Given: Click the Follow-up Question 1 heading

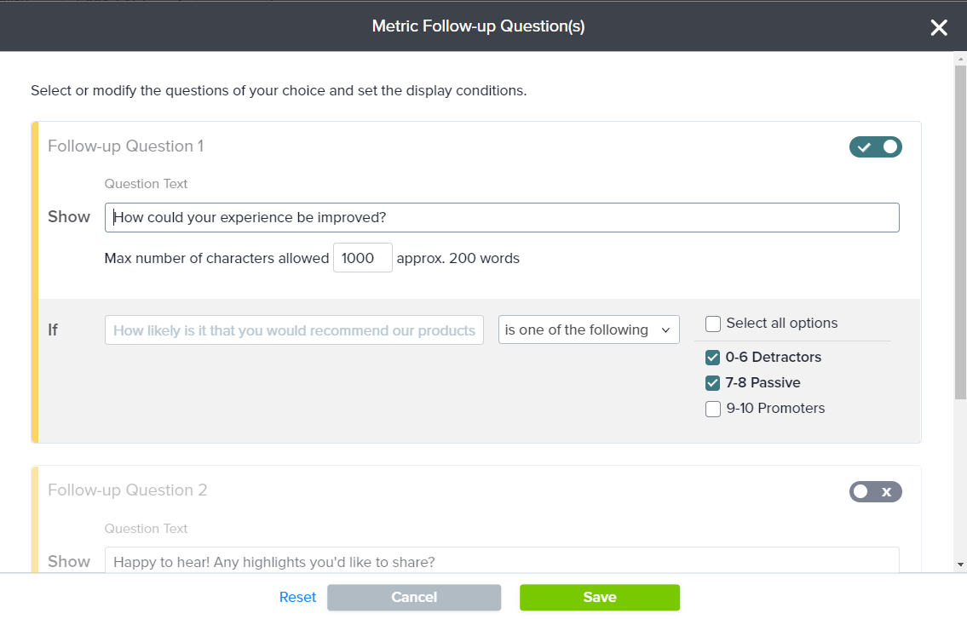Looking at the screenshot, I should 125,146.
